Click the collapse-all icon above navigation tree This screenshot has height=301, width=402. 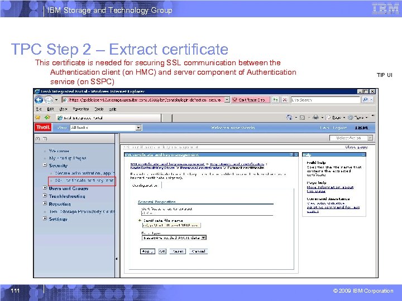tap(45, 139)
